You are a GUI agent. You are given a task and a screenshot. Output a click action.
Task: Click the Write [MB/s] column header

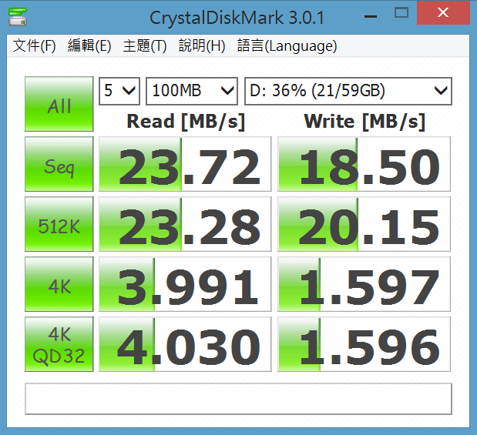coord(364,122)
